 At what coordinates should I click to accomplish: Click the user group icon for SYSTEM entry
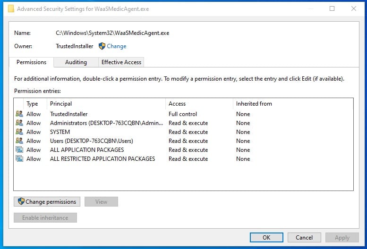click(x=19, y=132)
